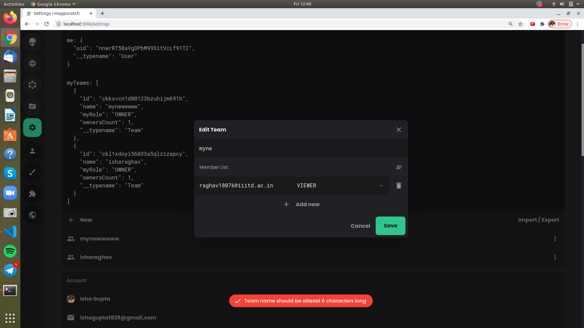The height and width of the screenshot is (328, 584).
Task: Open options menu for mynewwwww team
Action: point(555,239)
